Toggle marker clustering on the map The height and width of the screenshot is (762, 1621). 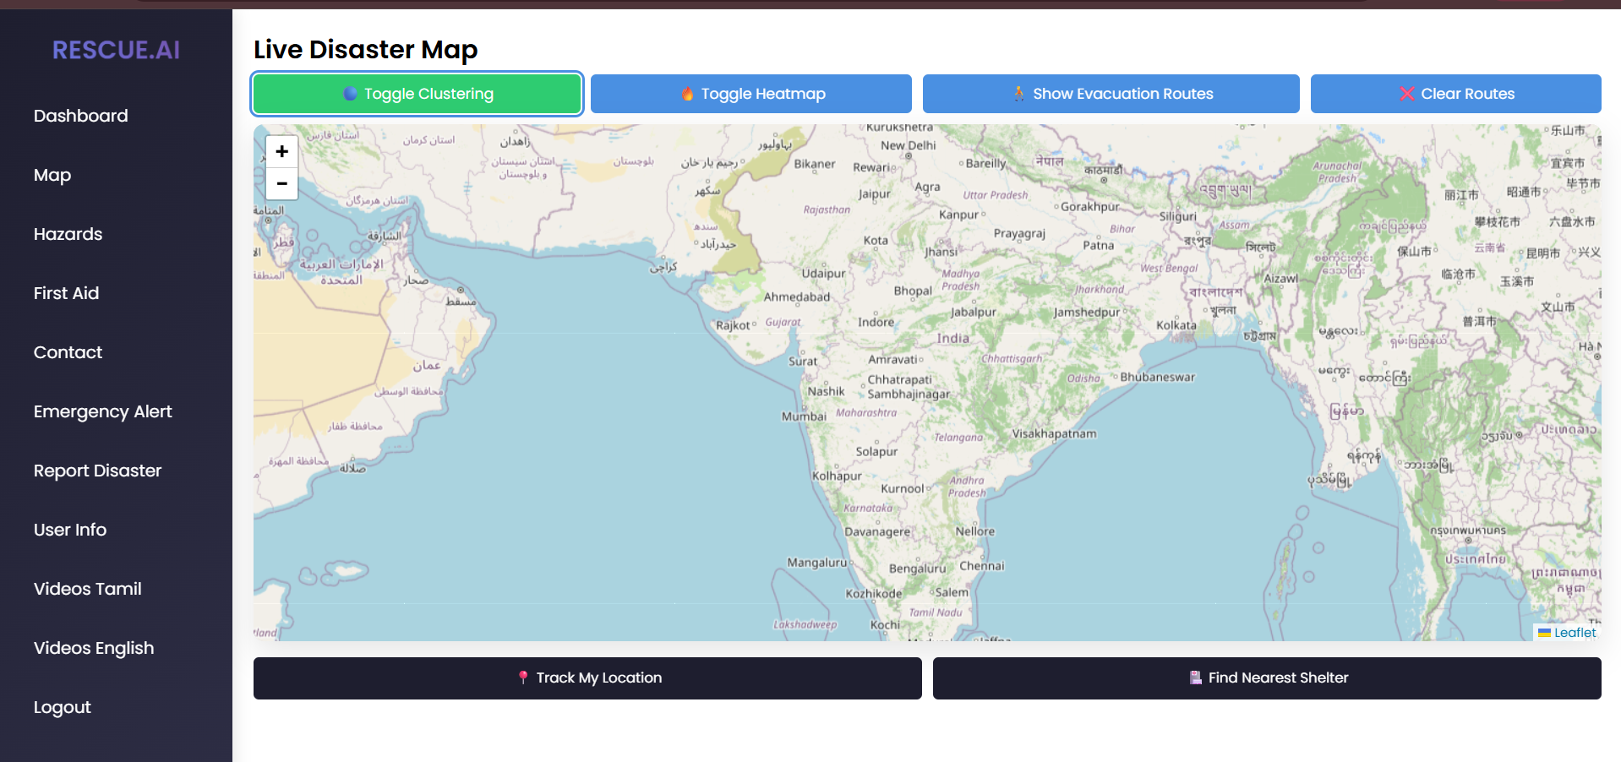[418, 94]
